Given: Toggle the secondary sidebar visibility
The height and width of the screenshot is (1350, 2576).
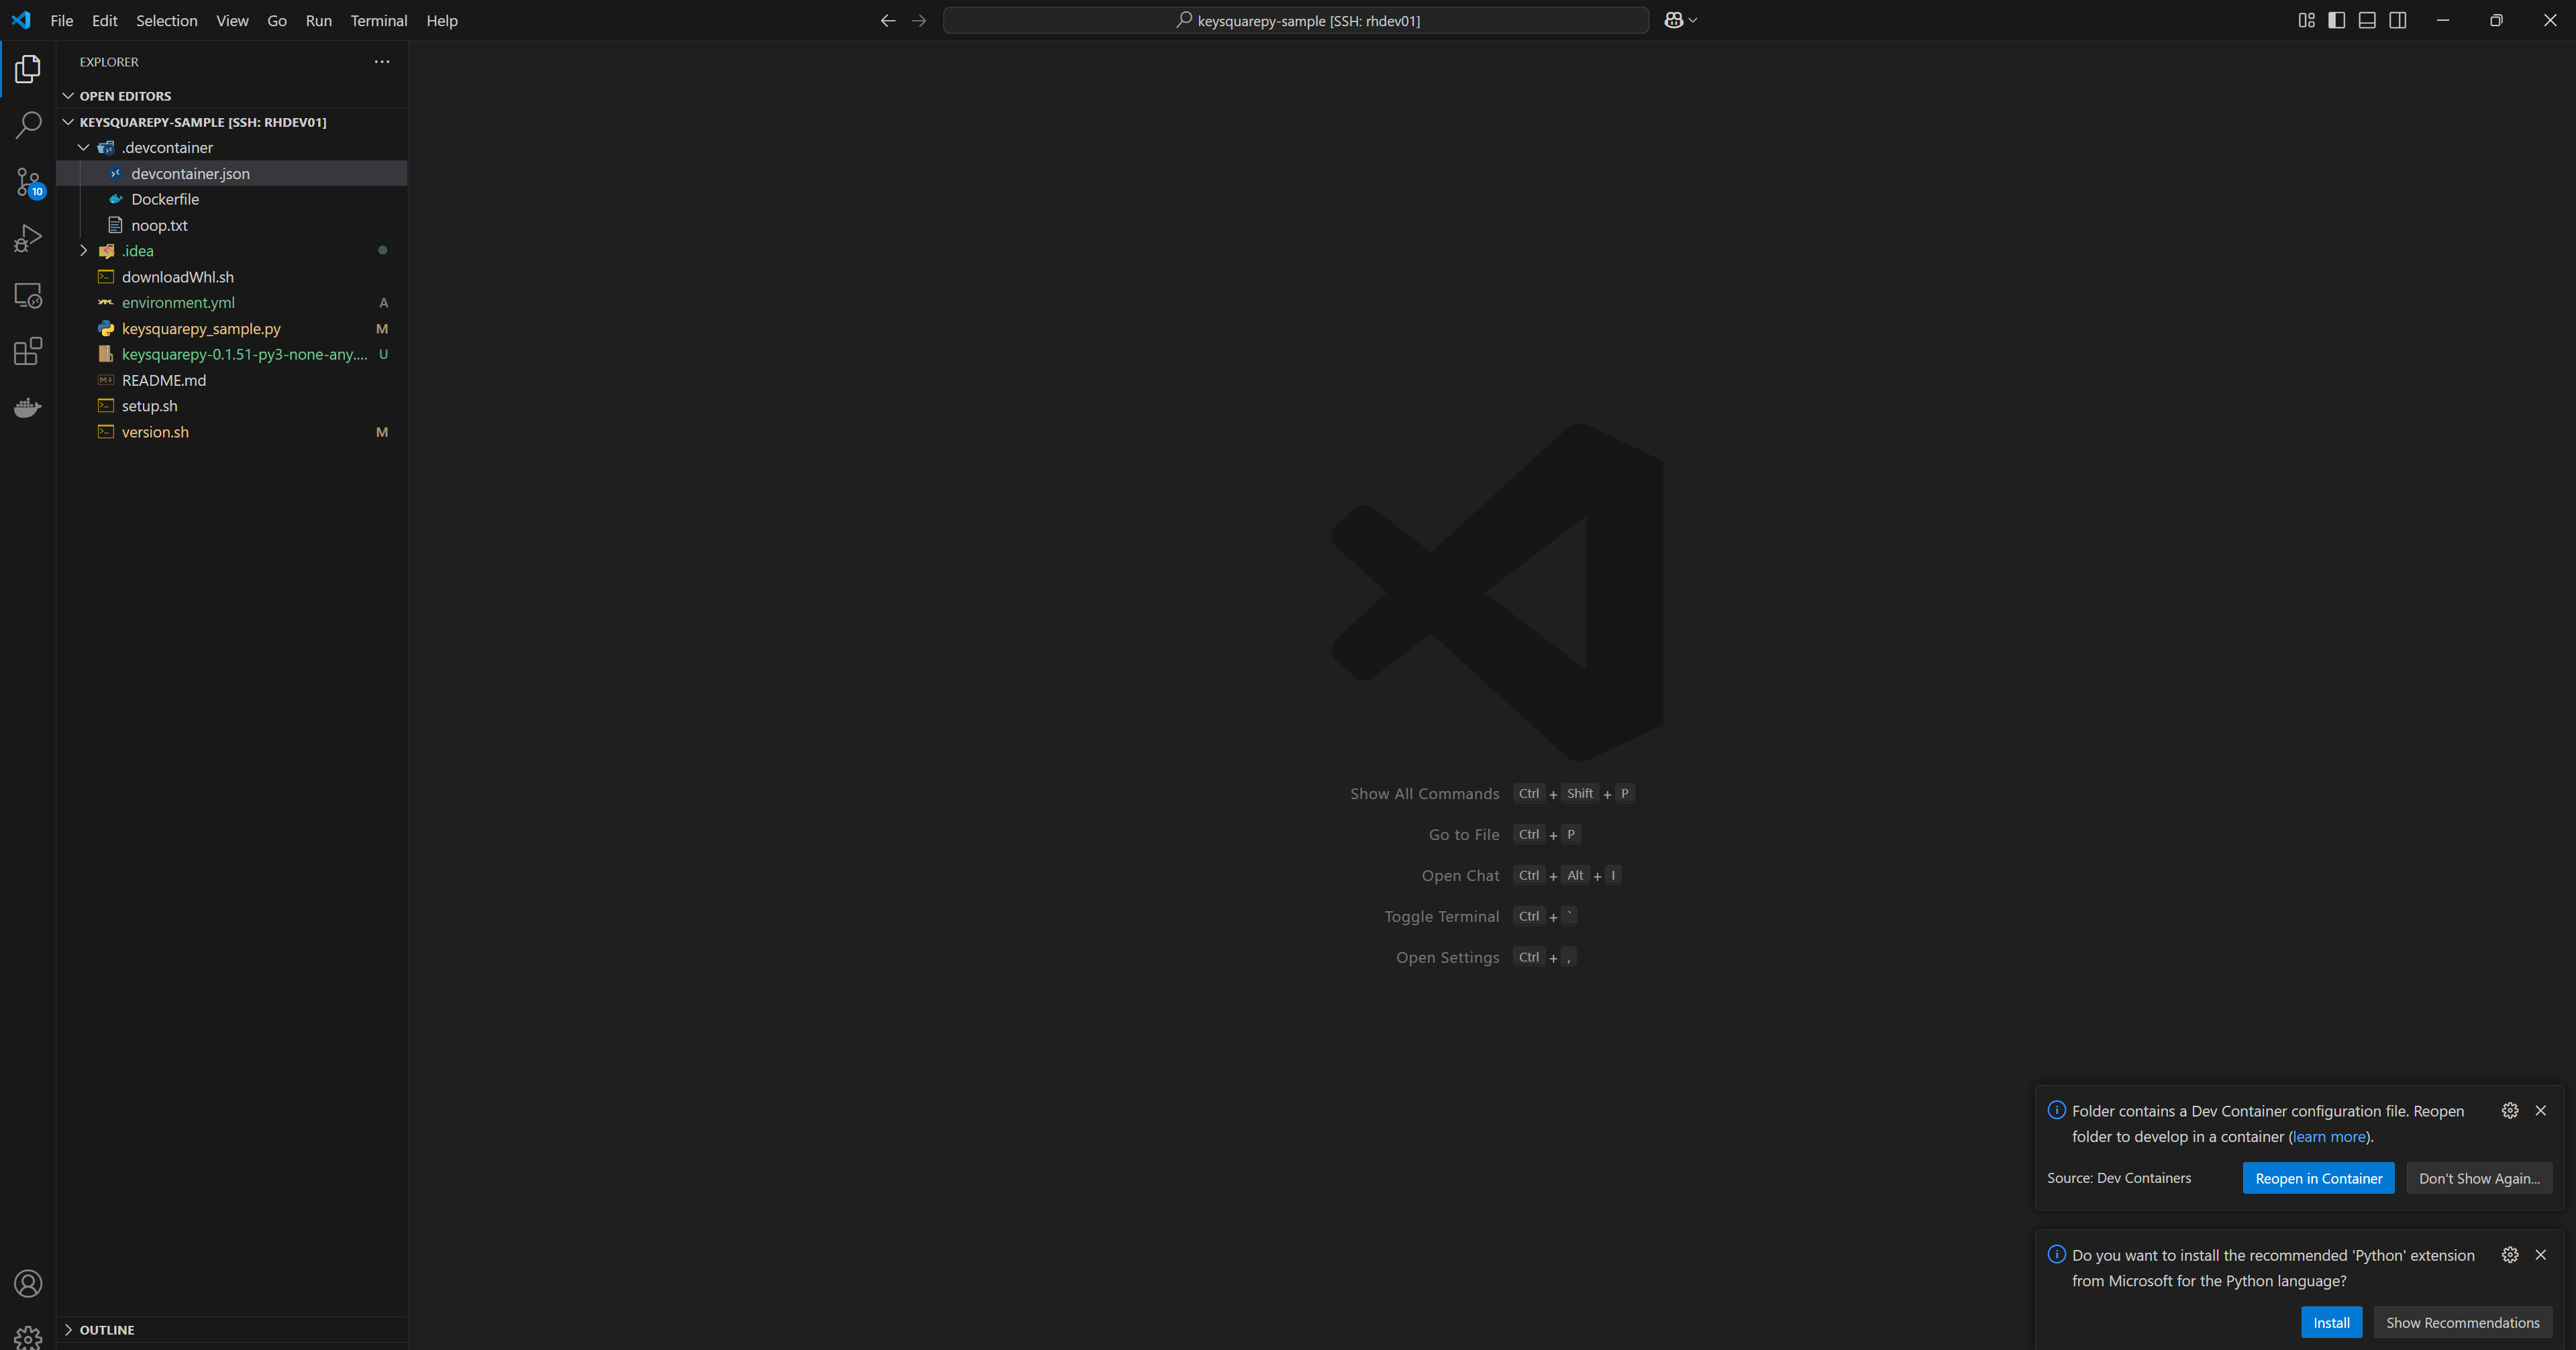Looking at the screenshot, I should (2397, 20).
